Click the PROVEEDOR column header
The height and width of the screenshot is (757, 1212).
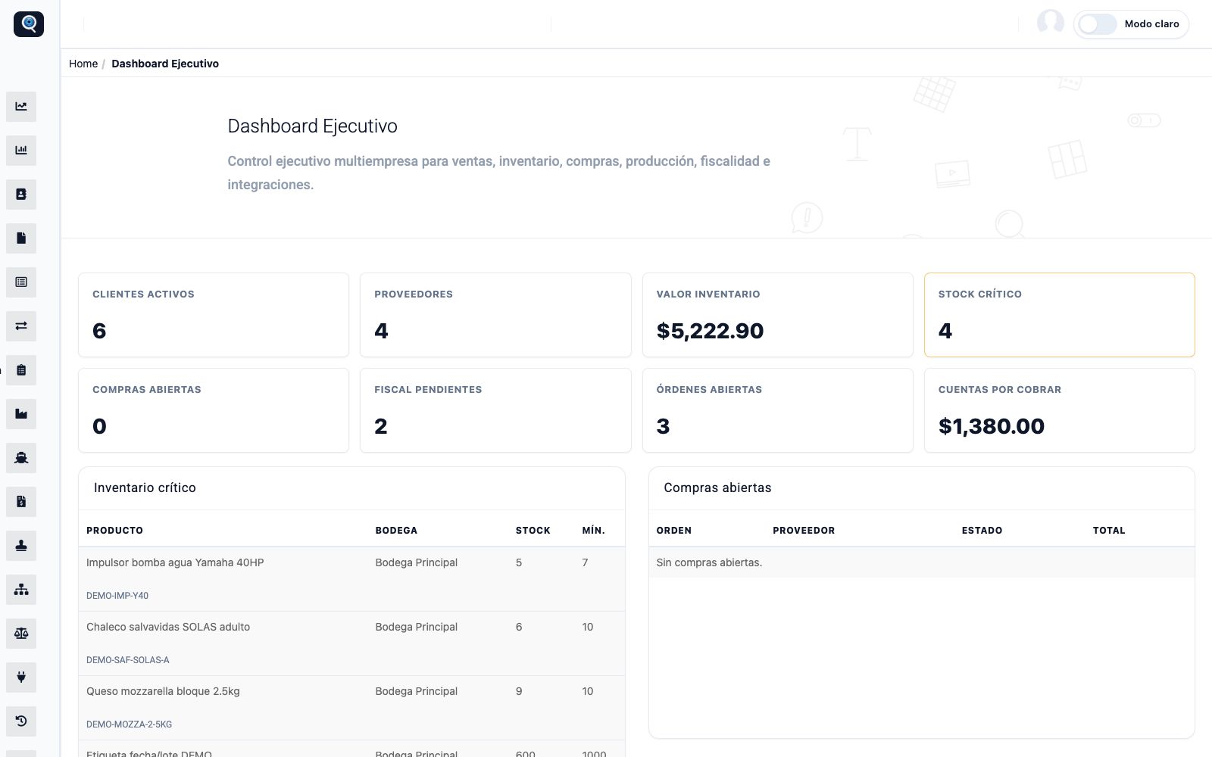click(804, 531)
